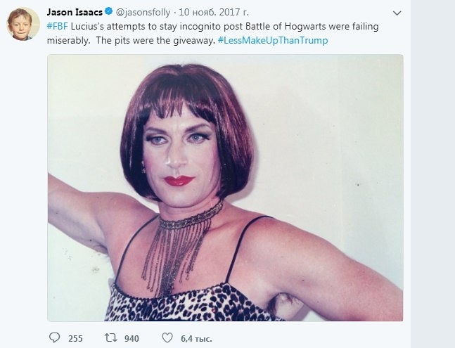Open the tweet's 10 нояб. 2017 г. timestamp
This screenshot has height=348, width=455.
[x=212, y=13]
